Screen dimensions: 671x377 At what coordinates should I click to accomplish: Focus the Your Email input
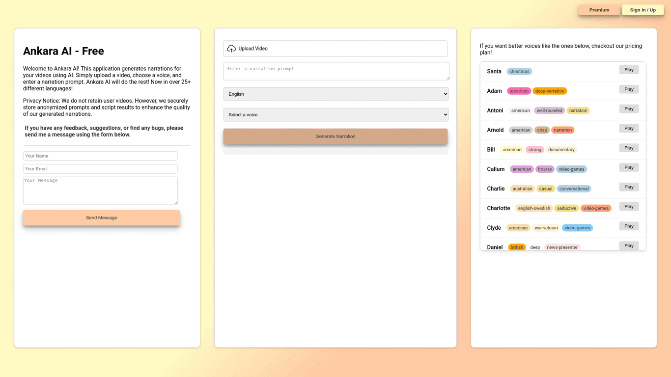100,169
